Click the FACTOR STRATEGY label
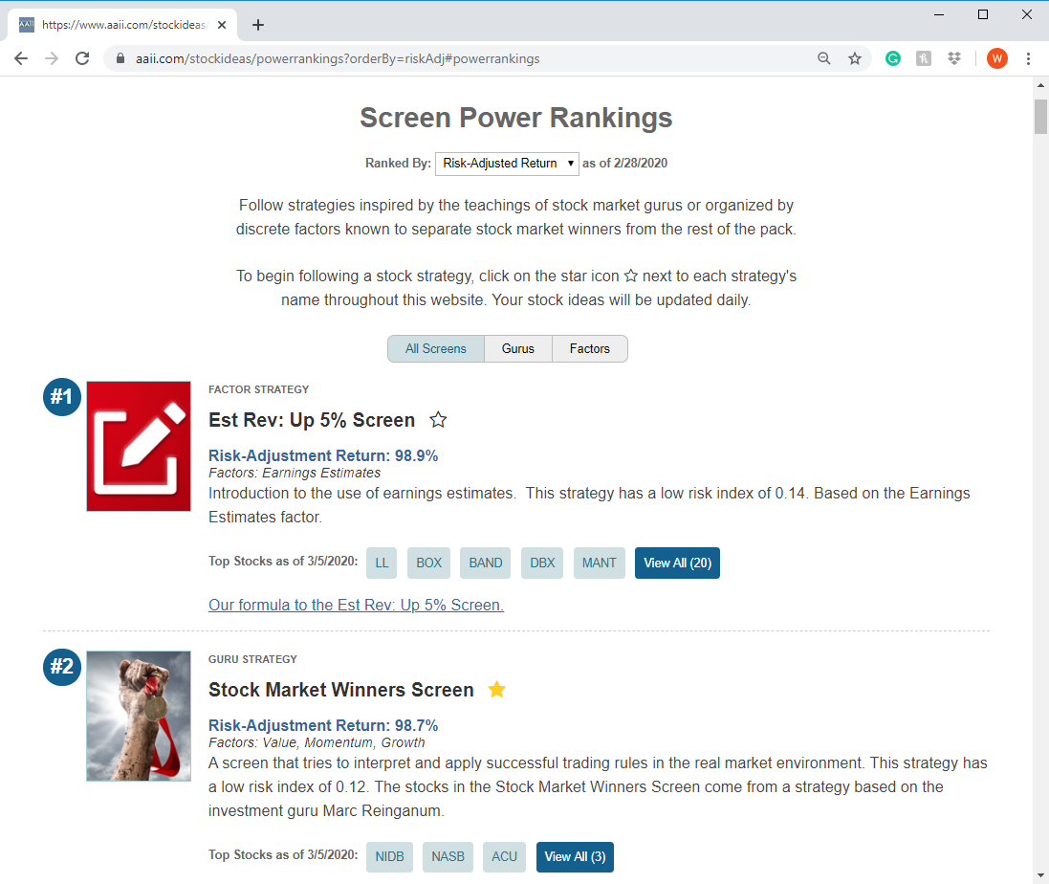Screen dimensions: 1049x884 click(x=259, y=389)
